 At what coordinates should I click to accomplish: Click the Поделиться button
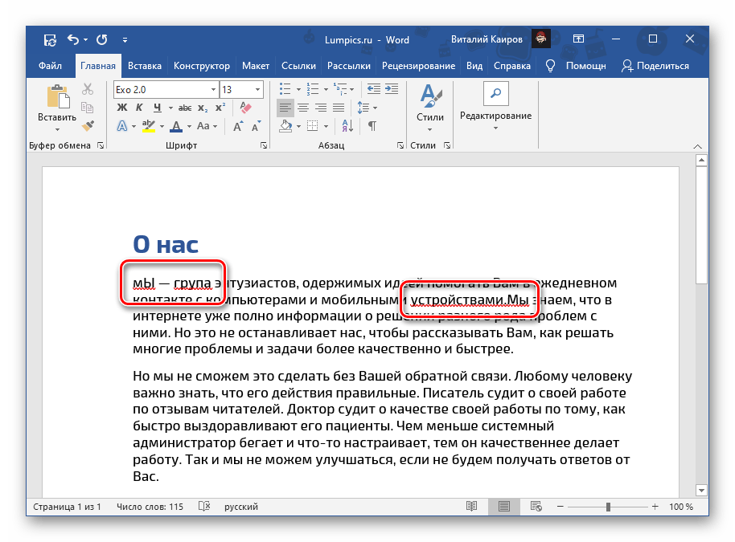(x=655, y=66)
